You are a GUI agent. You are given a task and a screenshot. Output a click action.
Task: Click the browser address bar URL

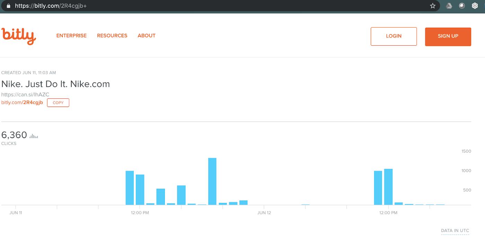51,6
